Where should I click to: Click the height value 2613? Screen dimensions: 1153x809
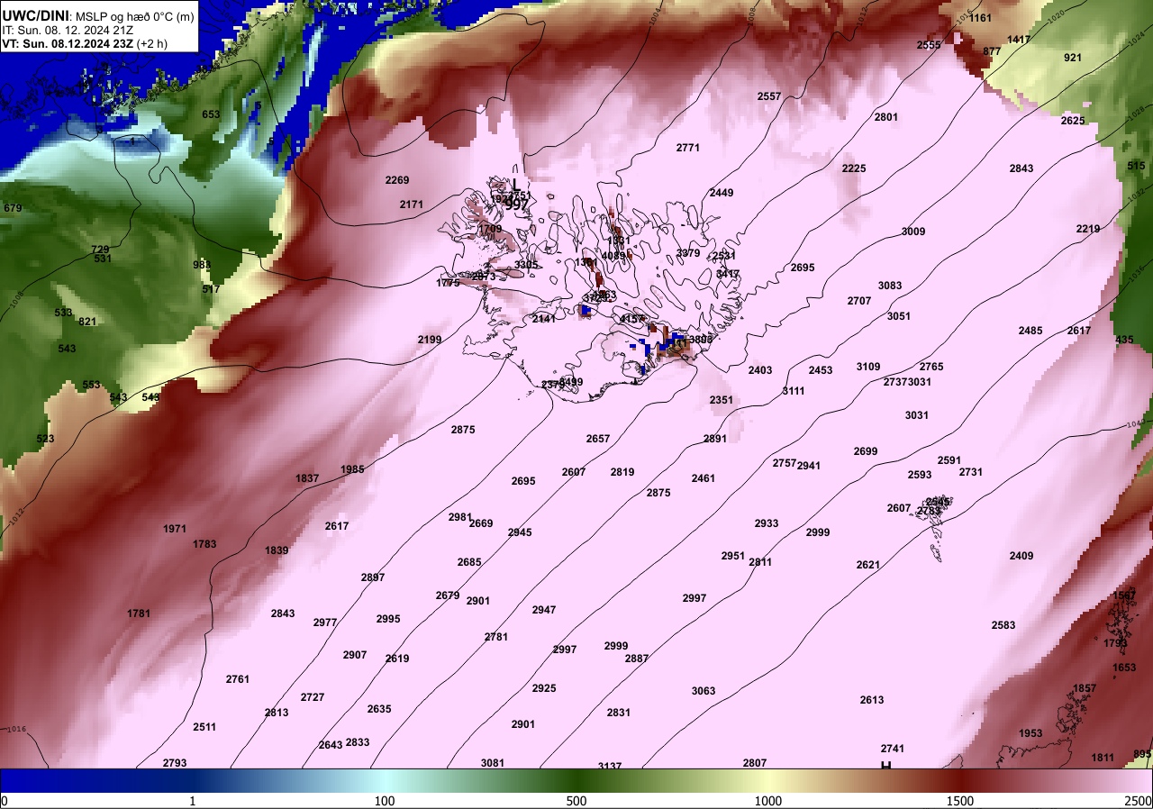click(x=872, y=700)
